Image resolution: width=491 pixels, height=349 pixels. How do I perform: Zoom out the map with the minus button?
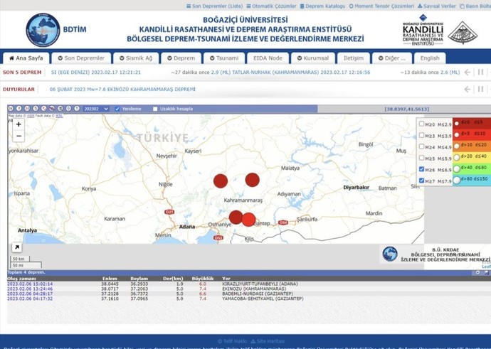[x=19, y=136]
